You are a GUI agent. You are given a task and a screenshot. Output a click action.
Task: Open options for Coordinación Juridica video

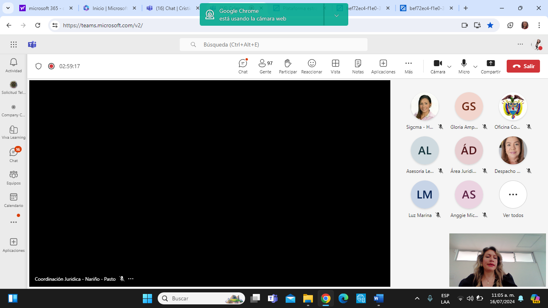pyautogui.click(x=131, y=279)
